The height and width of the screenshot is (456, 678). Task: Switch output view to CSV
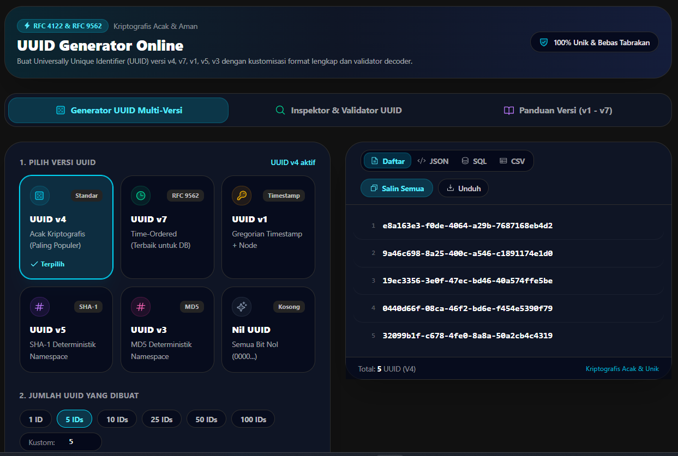pos(512,161)
